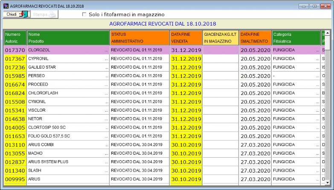Click the Nome Prodotto column header

pyautogui.click(x=68, y=38)
